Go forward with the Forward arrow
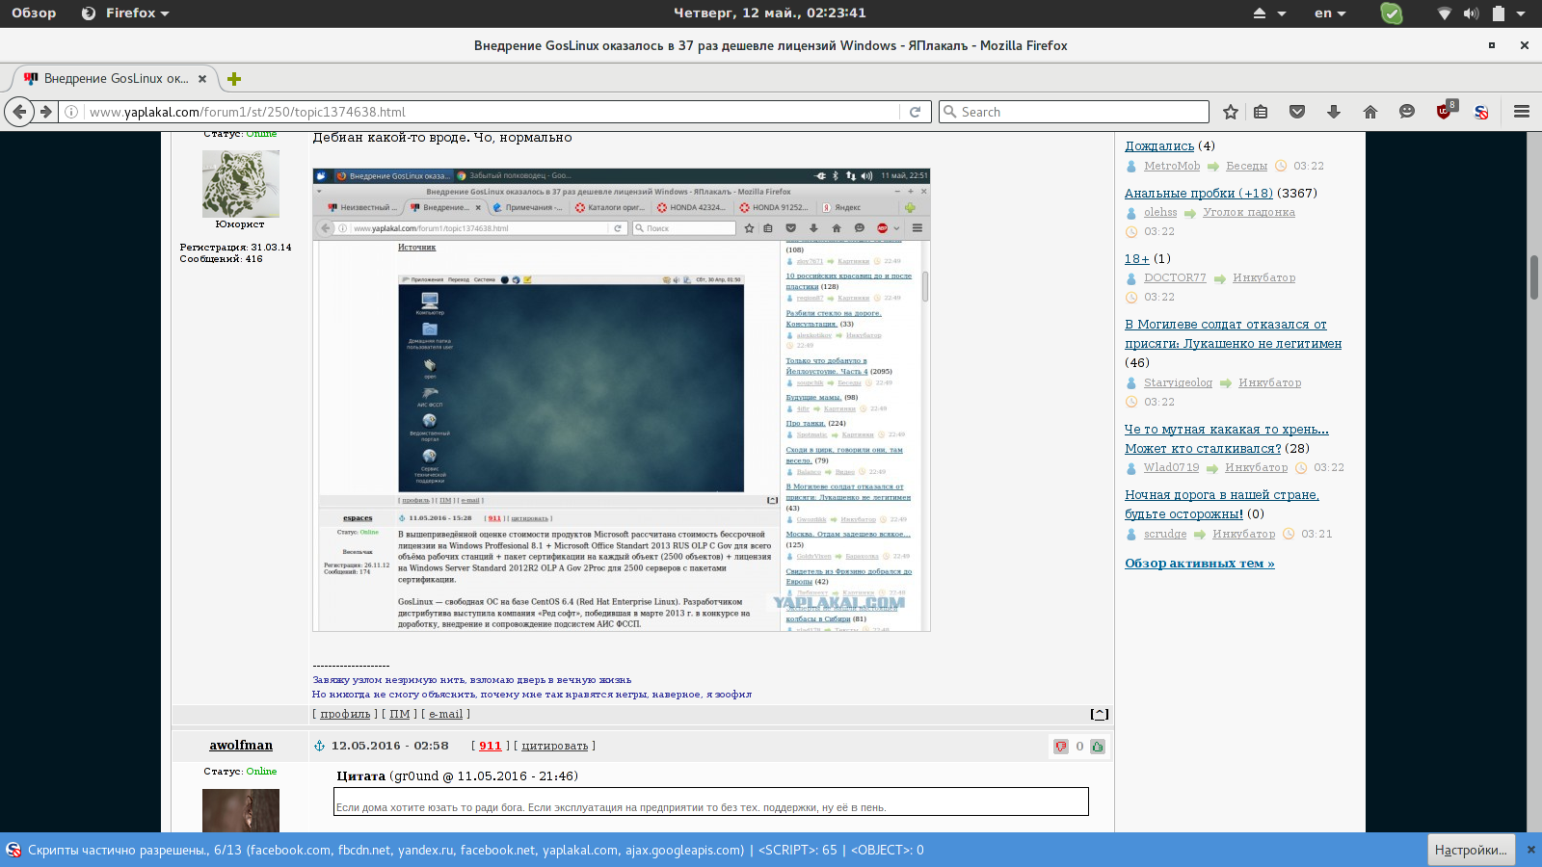The width and height of the screenshot is (1542, 867). [x=45, y=112]
